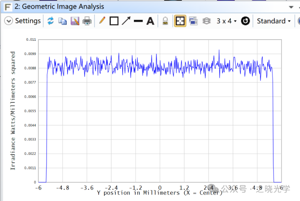Screen dimensions: 300x201
Task: Print the analysis window
Action: click(x=87, y=21)
